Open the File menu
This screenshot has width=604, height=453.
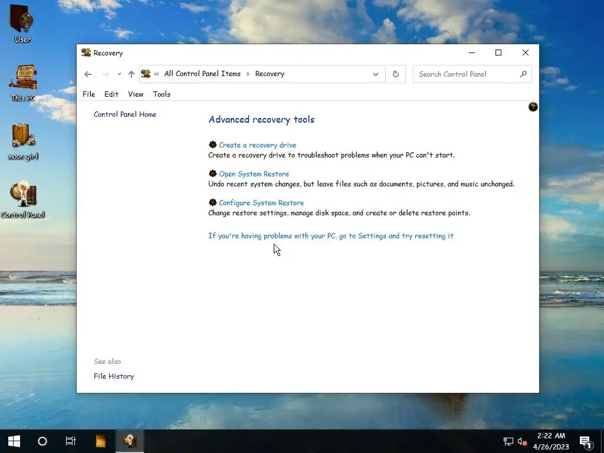pyautogui.click(x=88, y=94)
